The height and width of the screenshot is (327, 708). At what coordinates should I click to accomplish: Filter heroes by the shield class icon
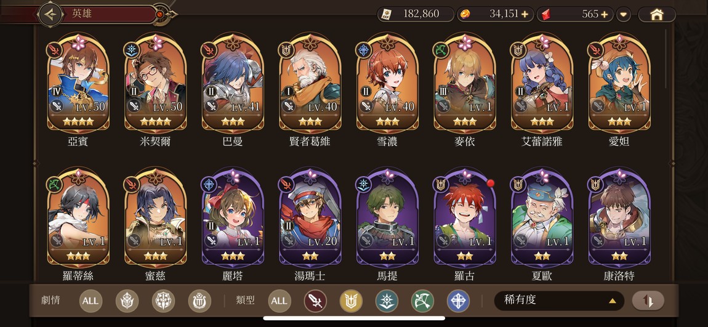coord(351,301)
